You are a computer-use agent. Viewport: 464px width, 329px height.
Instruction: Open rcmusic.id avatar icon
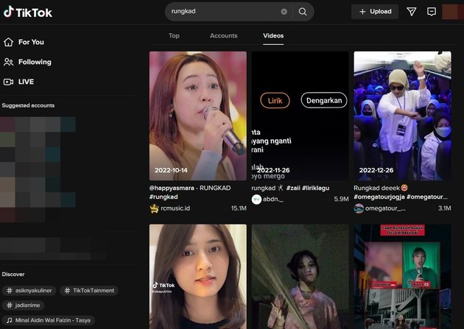154,208
